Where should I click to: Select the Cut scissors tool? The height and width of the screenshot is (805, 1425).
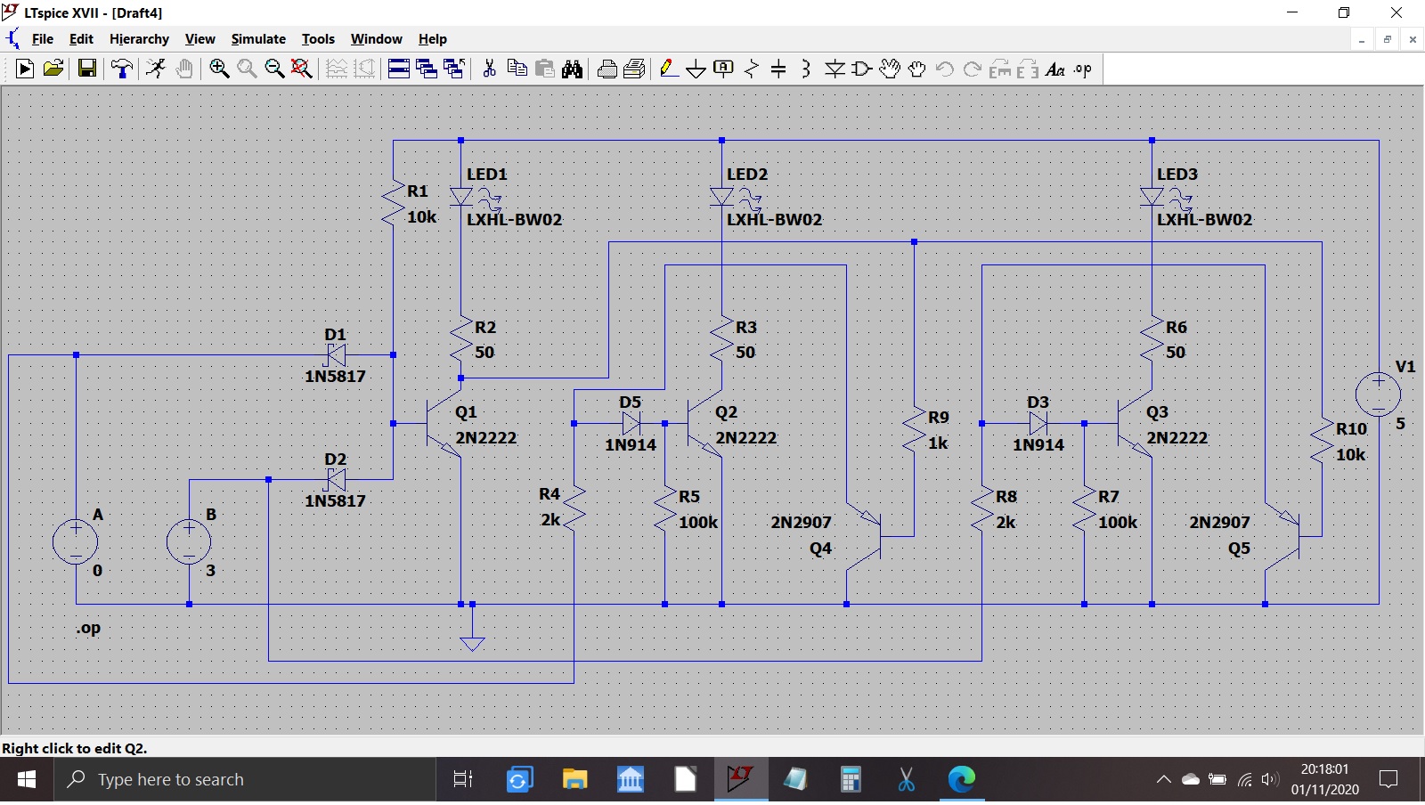click(x=489, y=69)
